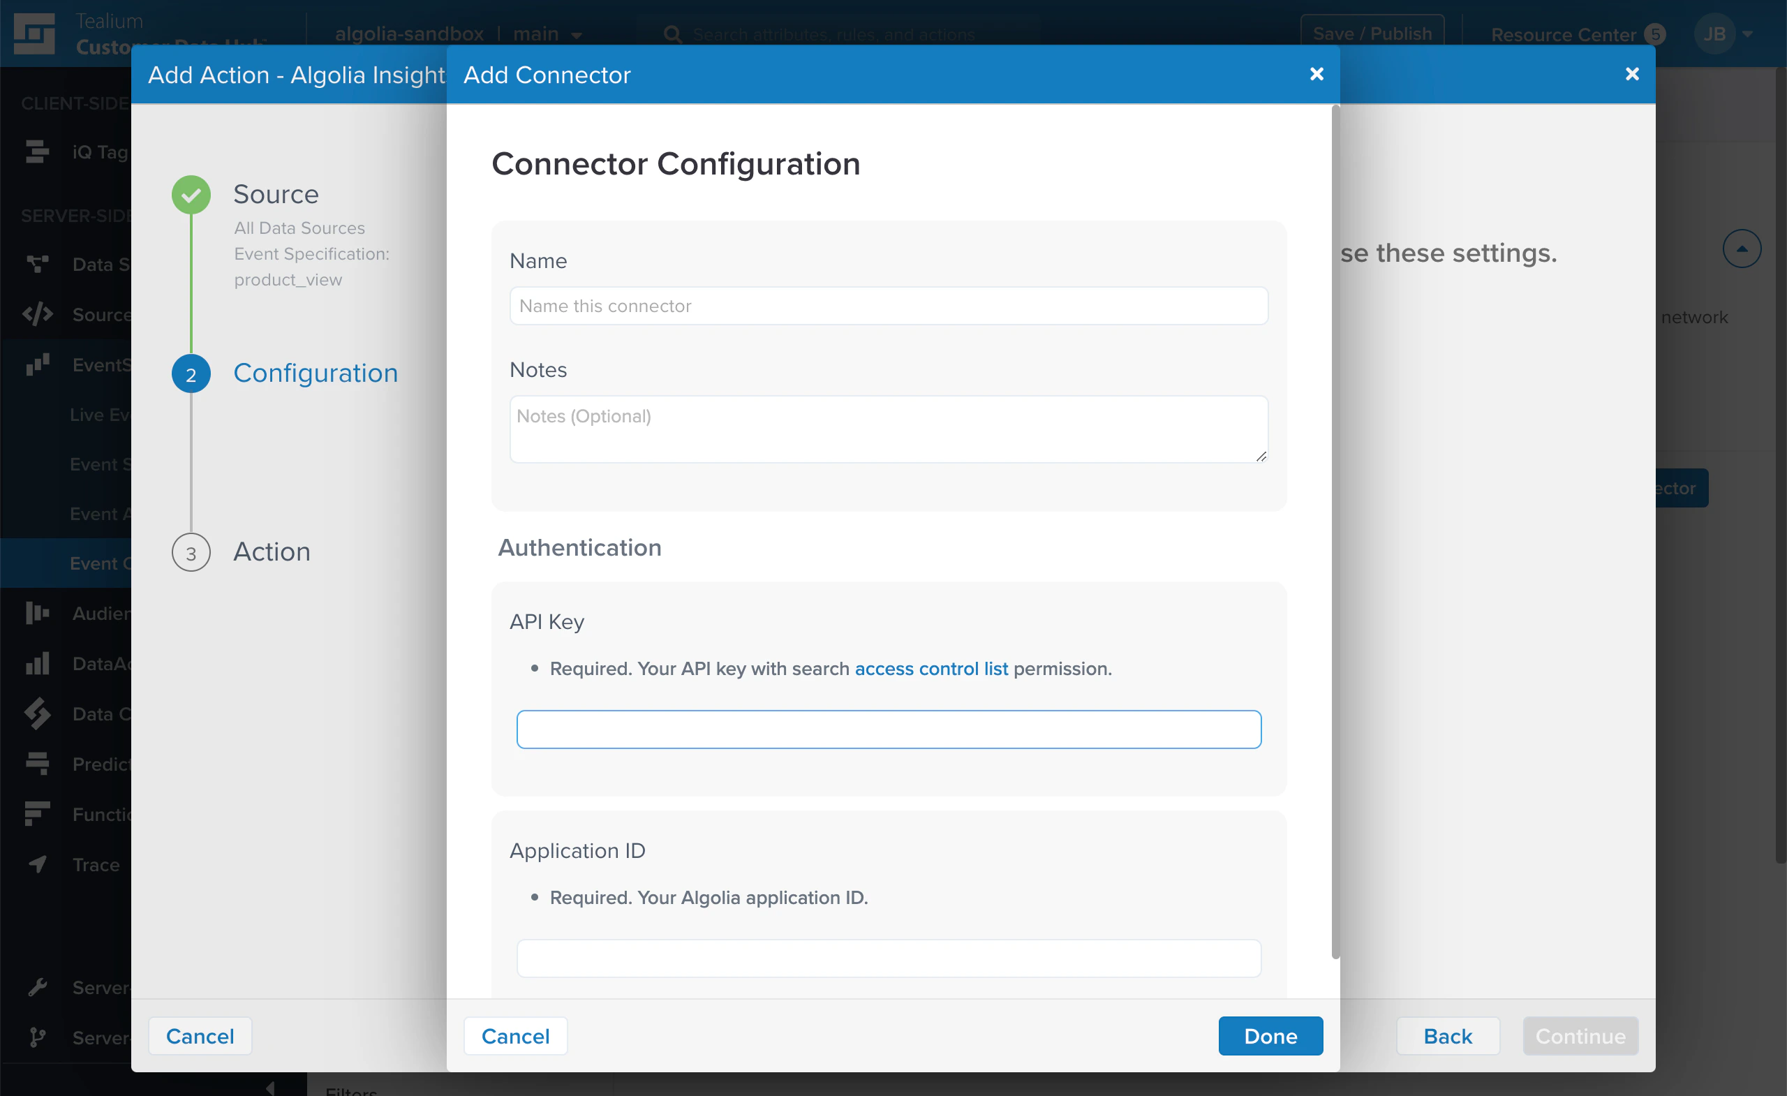The height and width of the screenshot is (1096, 1787).
Task: Click the algolia-sandbox account name
Action: tap(409, 34)
